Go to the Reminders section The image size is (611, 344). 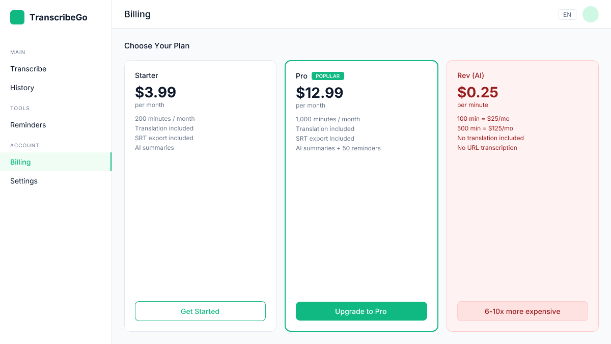click(28, 125)
